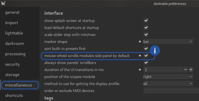This screenshot has height=101, width=199.
Task: Select the lighttable preferences tab
Action: (14, 33)
